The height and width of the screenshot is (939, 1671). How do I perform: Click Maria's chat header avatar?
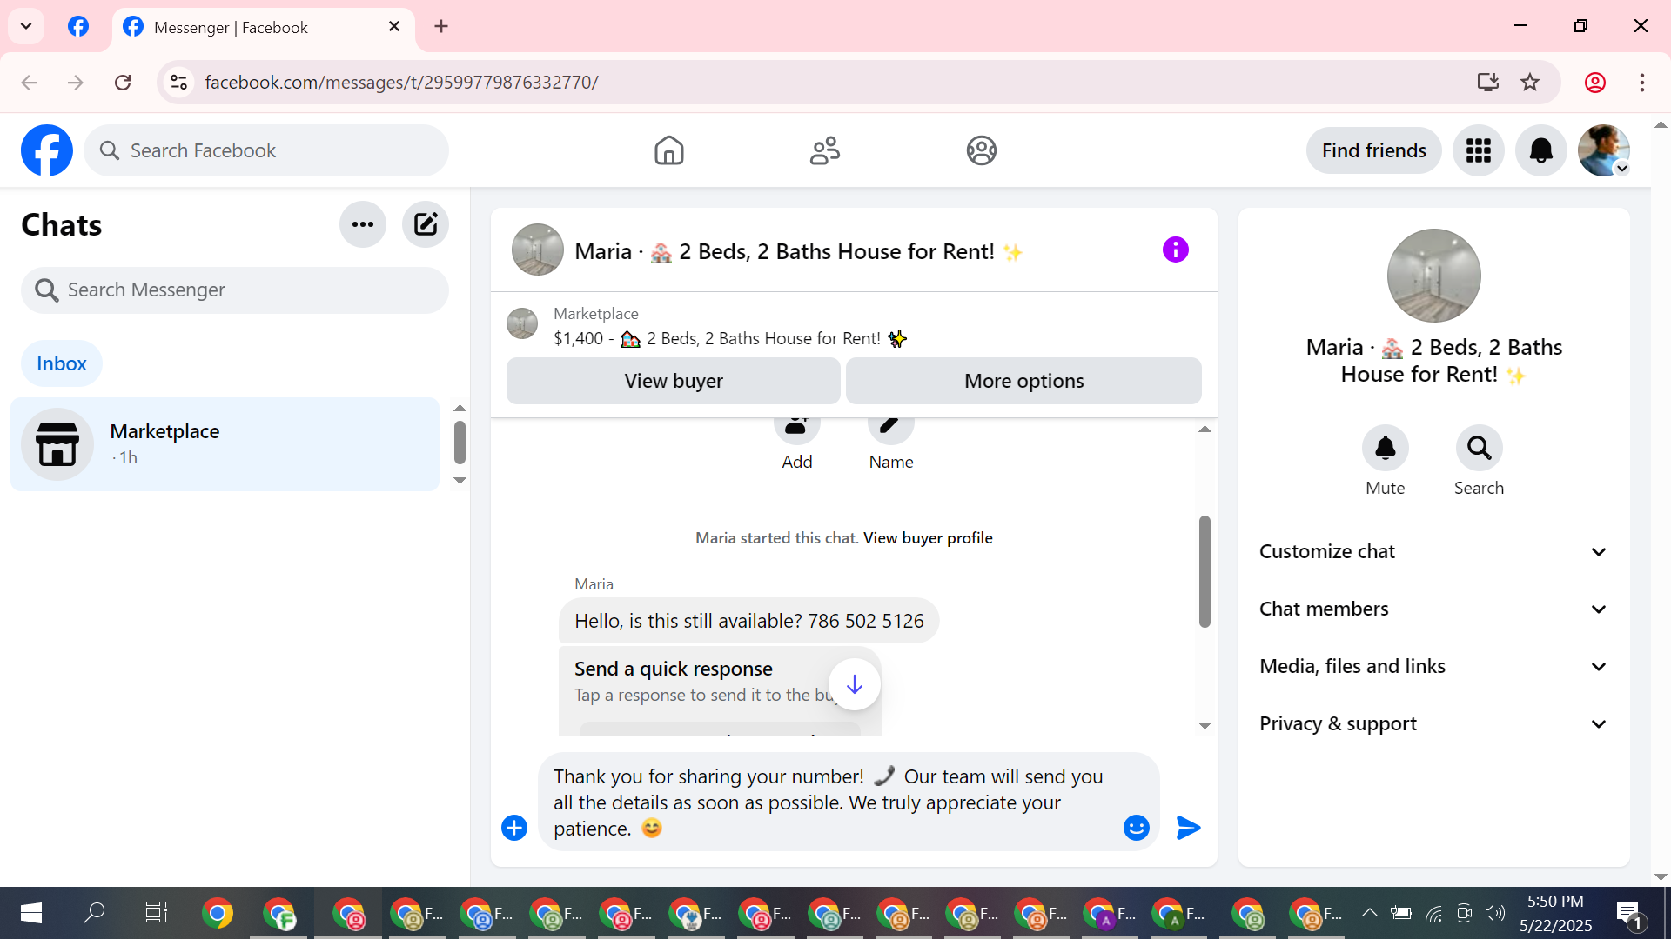click(x=538, y=250)
